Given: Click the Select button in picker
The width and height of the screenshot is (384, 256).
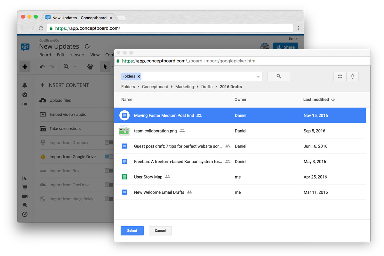Looking at the screenshot, I should [x=132, y=231].
